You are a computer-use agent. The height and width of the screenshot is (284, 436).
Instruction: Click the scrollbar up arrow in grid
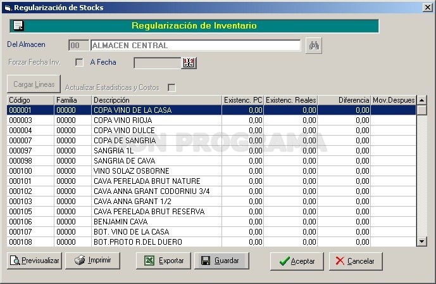pos(422,100)
